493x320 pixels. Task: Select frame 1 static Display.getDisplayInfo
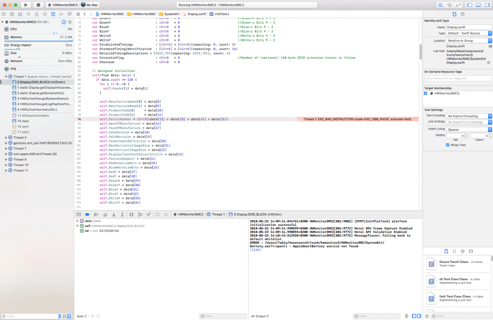pos(42,88)
